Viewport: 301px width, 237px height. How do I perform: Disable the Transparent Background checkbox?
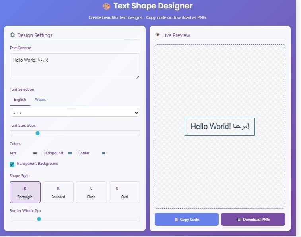coord(12,164)
